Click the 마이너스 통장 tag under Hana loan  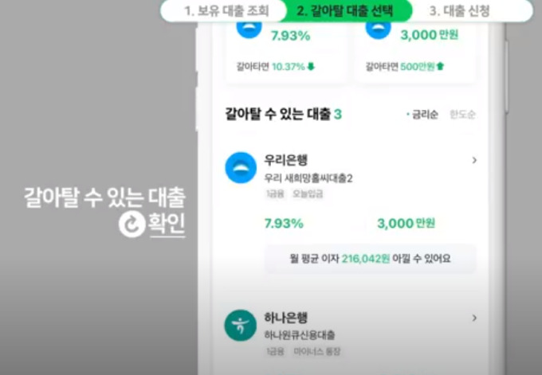coord(317,352)
